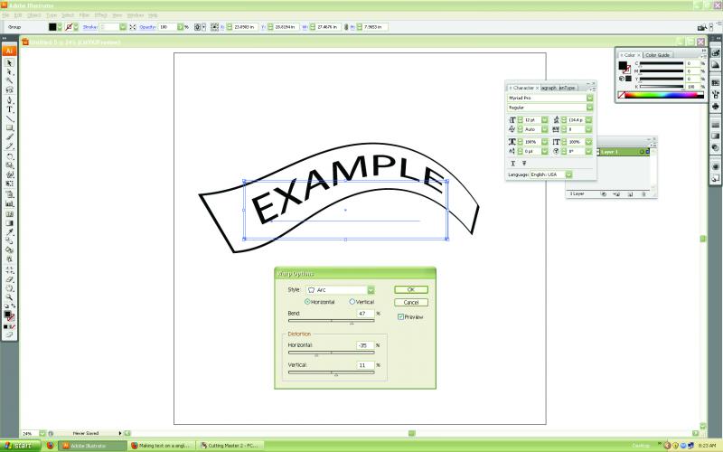Open the Stroke panel icon in the dock
The height and width of the screenshot is (452, 723).
pyautogui.click(x=715, y=125)
